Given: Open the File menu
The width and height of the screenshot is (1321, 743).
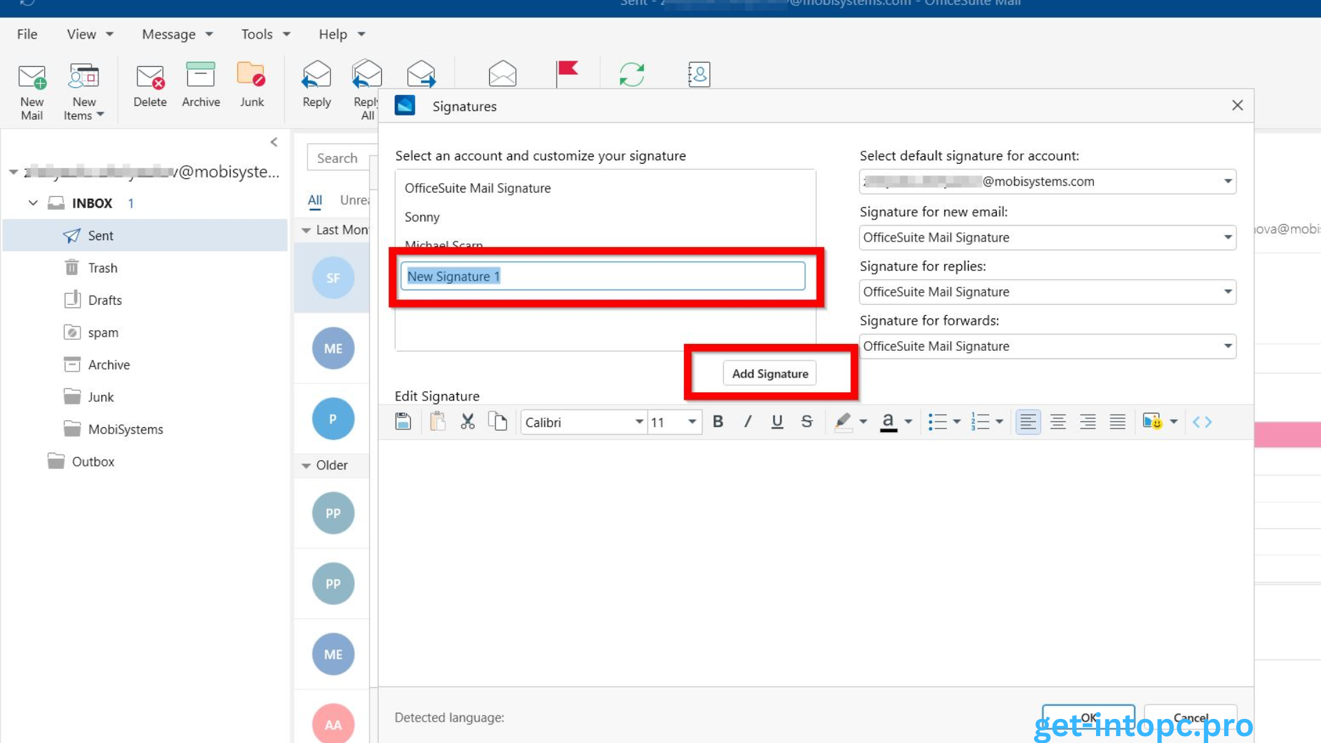Looking at the screenshot, I should [28, 34].
